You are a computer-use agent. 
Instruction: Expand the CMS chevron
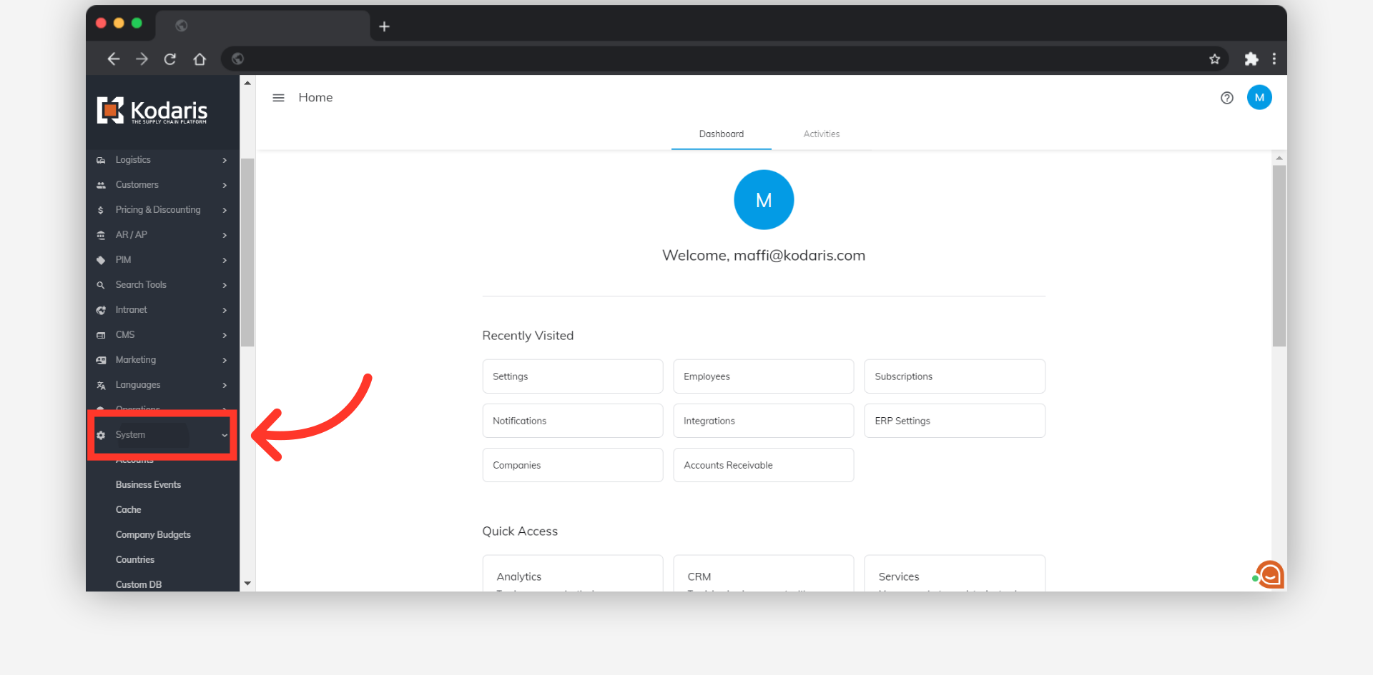pos(225,335)
